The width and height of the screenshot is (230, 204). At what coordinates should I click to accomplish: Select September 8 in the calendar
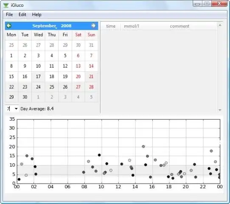pyautogui.click(x=11, y=66)
